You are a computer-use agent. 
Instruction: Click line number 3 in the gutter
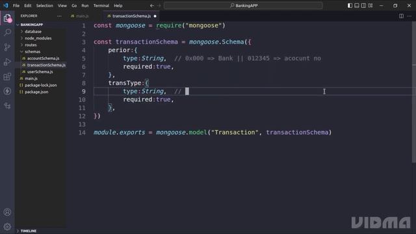(84, 42)
